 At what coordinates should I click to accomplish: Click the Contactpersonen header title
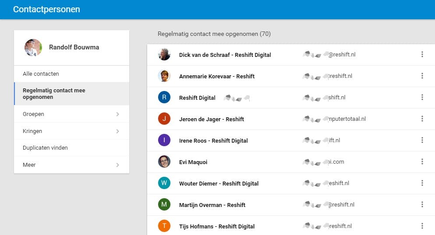[46, 9]
